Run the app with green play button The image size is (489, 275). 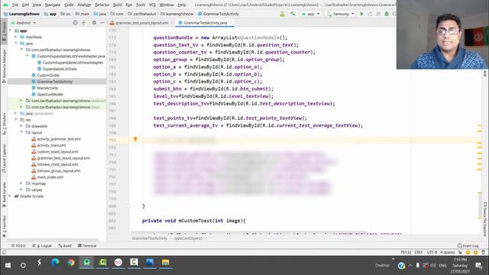[361, 14]
